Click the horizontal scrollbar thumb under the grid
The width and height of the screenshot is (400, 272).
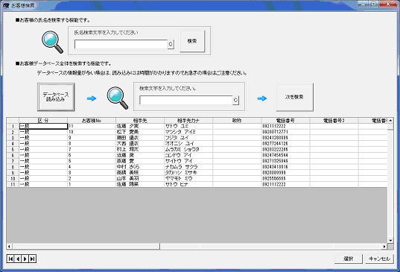click(x=86, y=247)
